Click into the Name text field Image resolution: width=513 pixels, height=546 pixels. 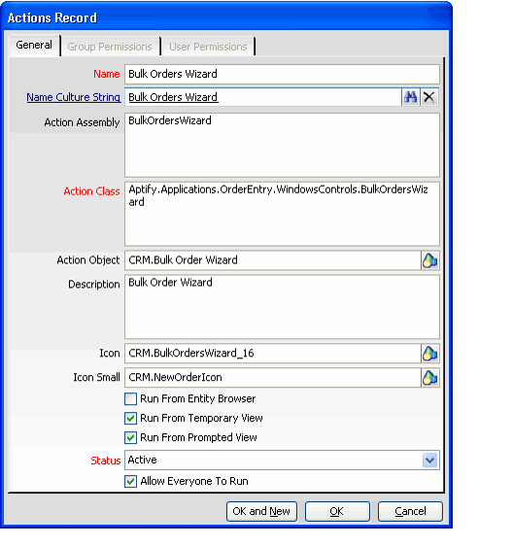click(282, 74)
